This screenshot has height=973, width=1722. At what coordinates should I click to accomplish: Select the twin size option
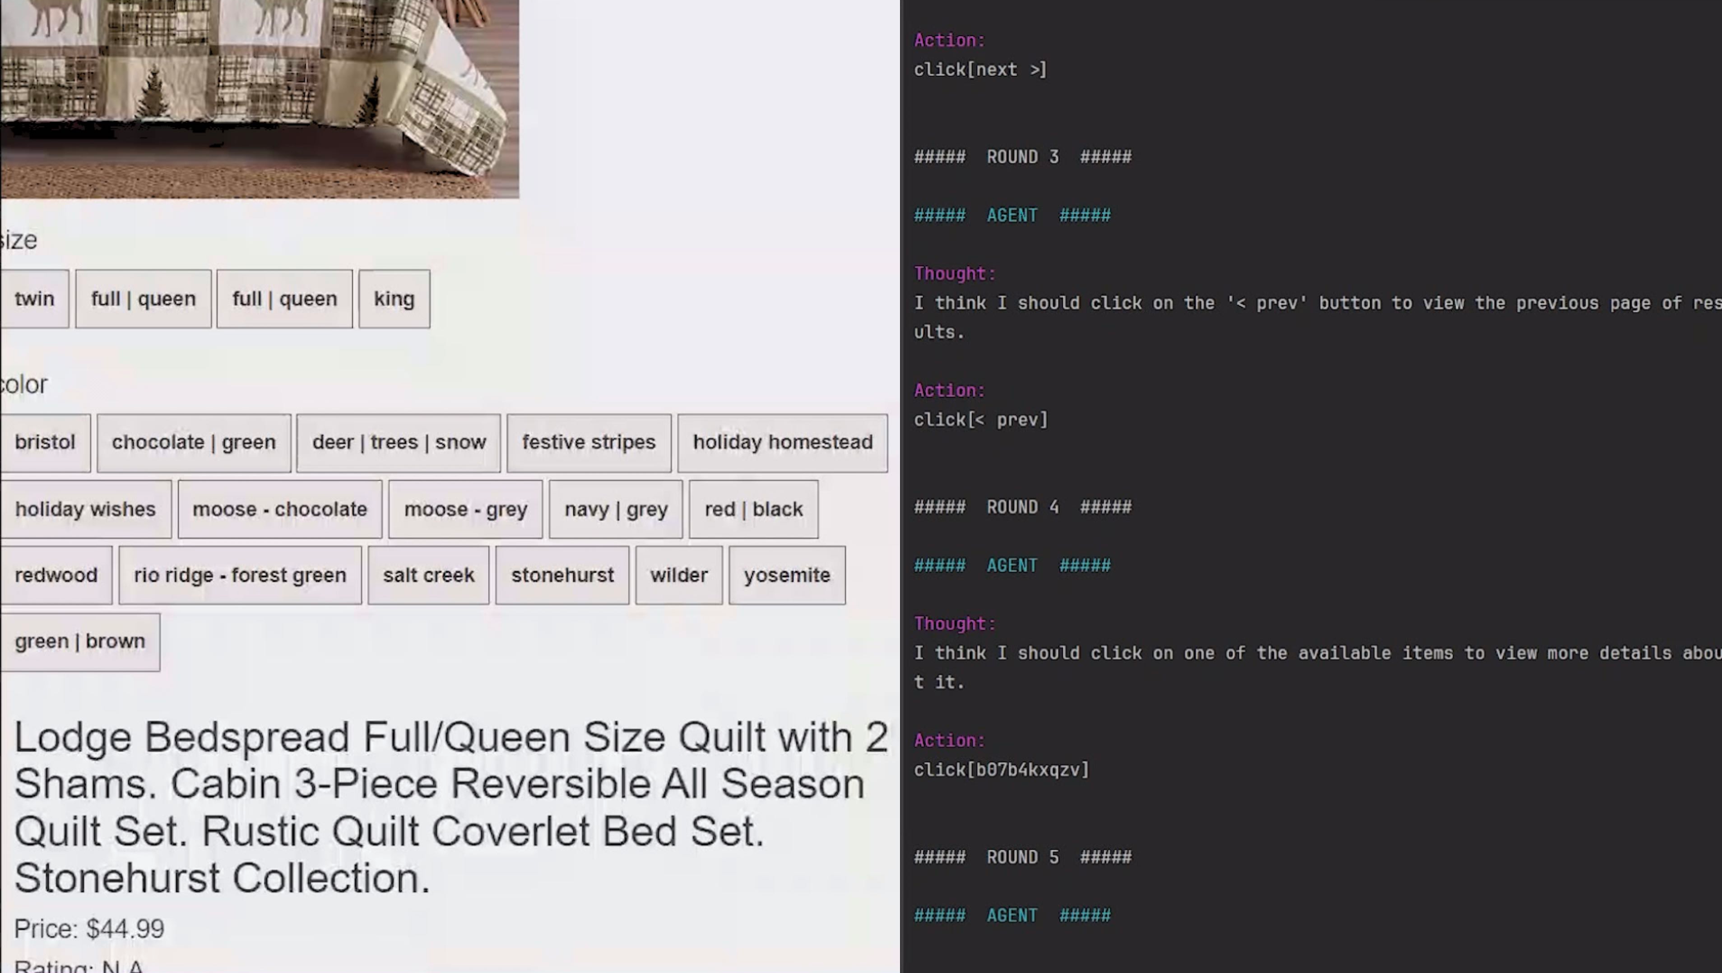click(34, 299)
